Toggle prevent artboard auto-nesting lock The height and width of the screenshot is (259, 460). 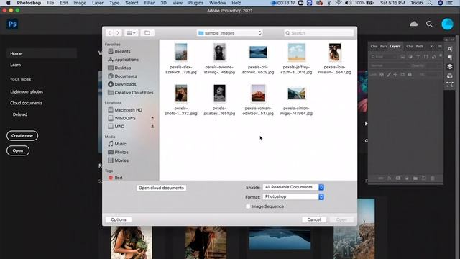[x=402, y=75]
